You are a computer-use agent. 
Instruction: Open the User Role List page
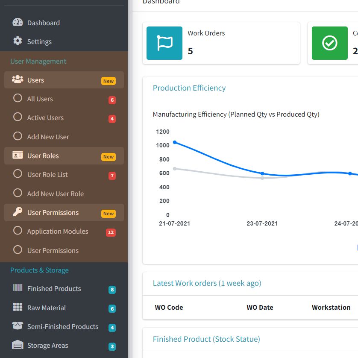(x=64, y=174)
